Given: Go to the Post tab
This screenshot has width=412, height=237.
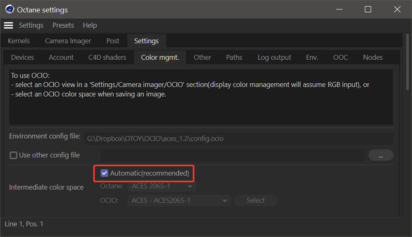Looking at the screenshot, I should (112, 41).
